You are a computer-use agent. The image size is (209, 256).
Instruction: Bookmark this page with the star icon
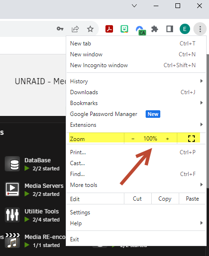(x=90, y=29)
